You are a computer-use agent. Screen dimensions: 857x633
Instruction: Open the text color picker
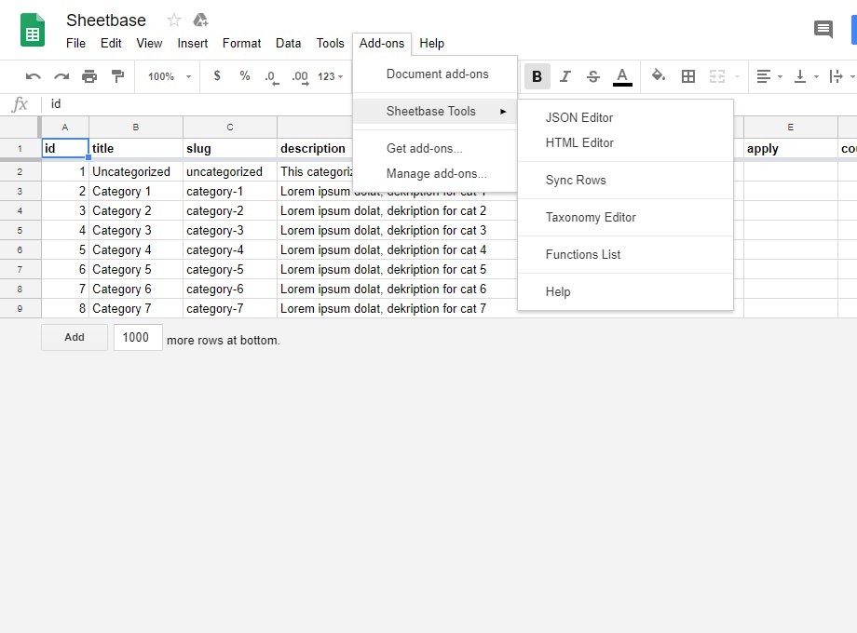[622, 76]
